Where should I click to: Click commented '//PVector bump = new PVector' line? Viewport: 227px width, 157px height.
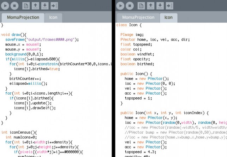coord(176,133)
